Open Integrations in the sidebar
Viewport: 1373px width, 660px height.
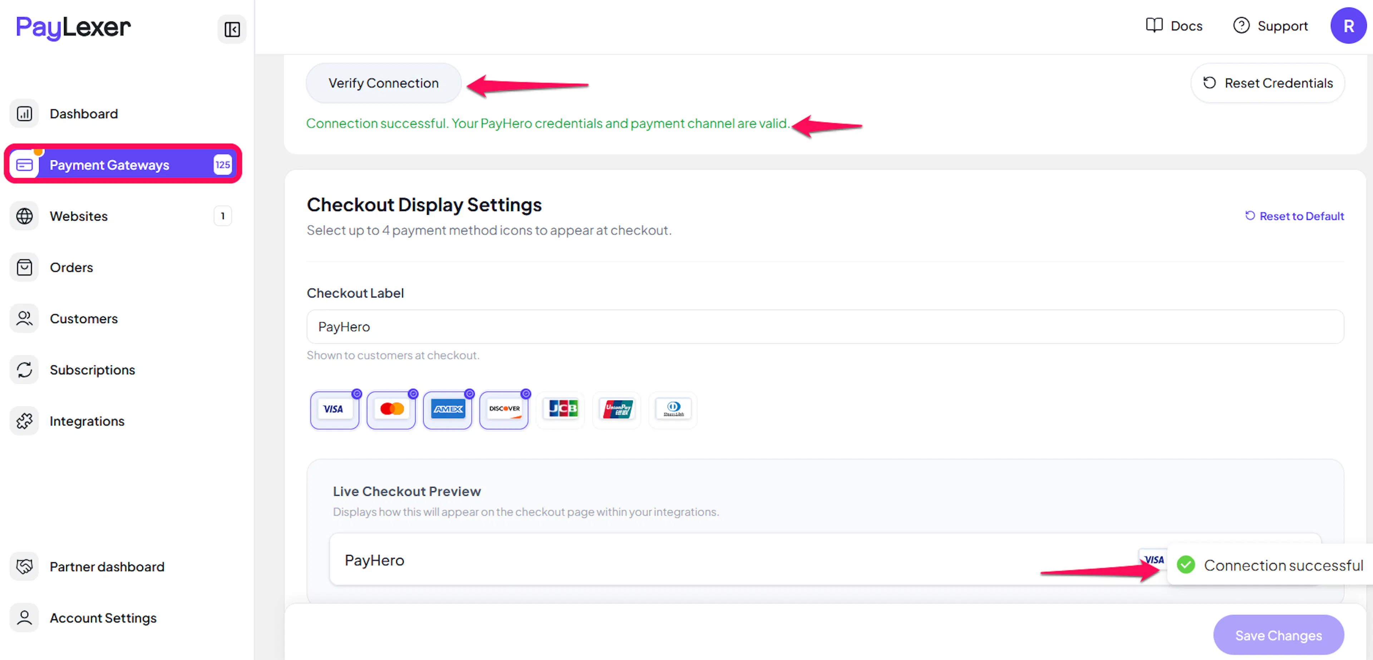123,420
